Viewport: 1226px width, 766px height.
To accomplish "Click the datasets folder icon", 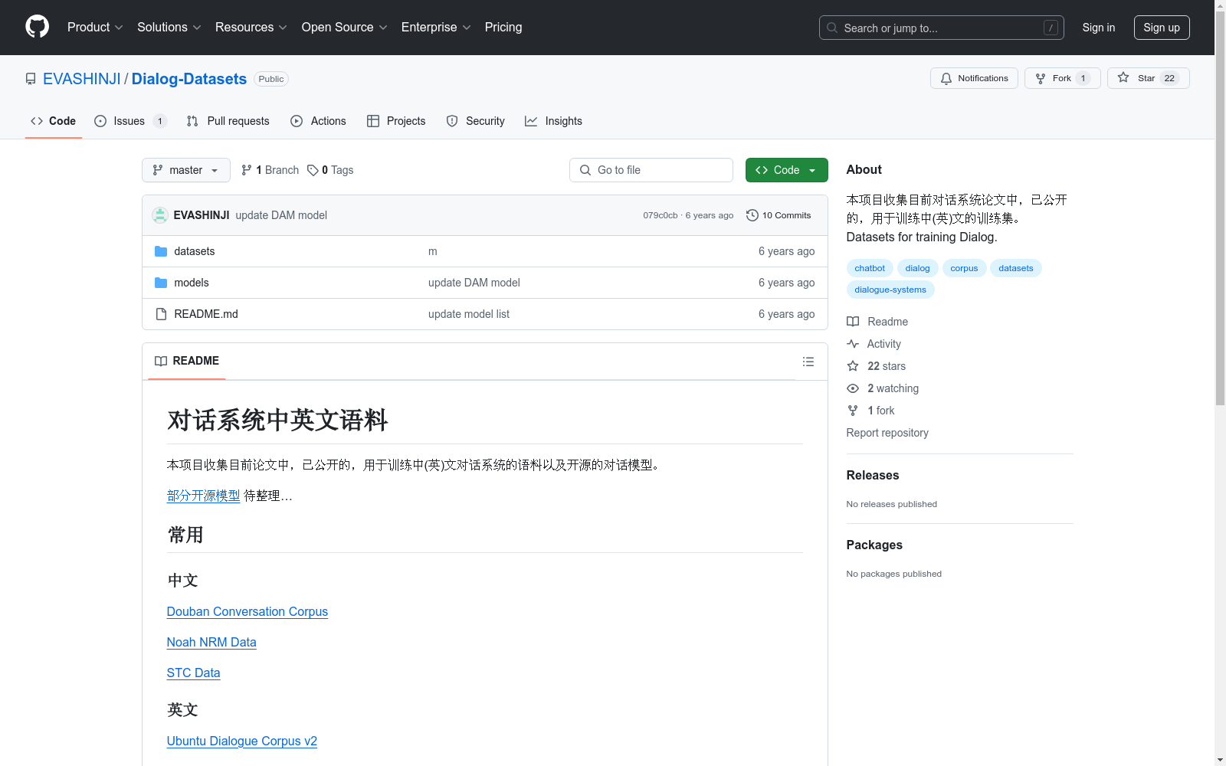I will (x=161, y=251).
